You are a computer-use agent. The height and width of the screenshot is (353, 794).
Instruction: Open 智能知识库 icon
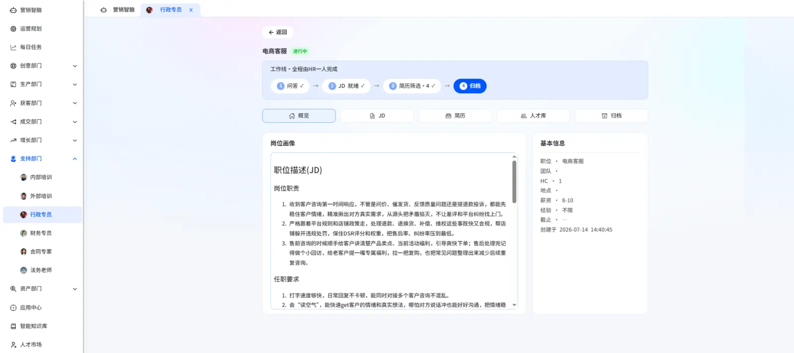pyautogui.click(x=13, y=326)
